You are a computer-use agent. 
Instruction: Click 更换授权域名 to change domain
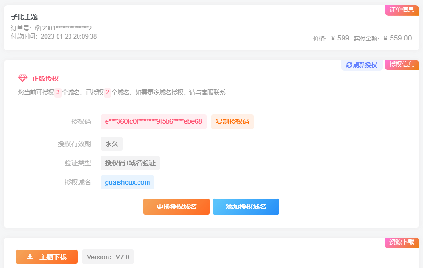177,207
